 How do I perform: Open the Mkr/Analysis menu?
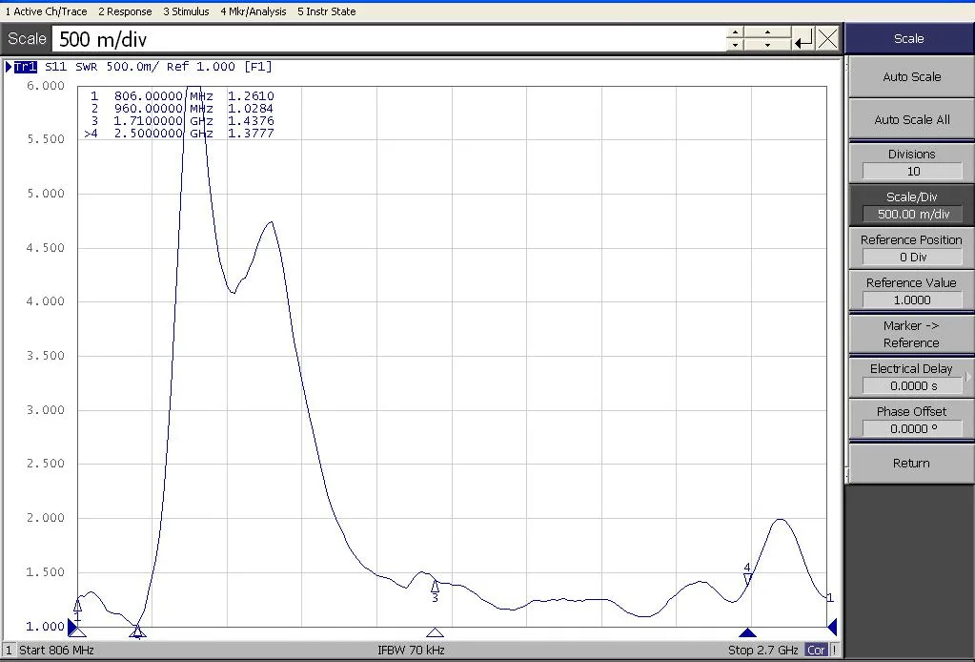coord(254,11)
